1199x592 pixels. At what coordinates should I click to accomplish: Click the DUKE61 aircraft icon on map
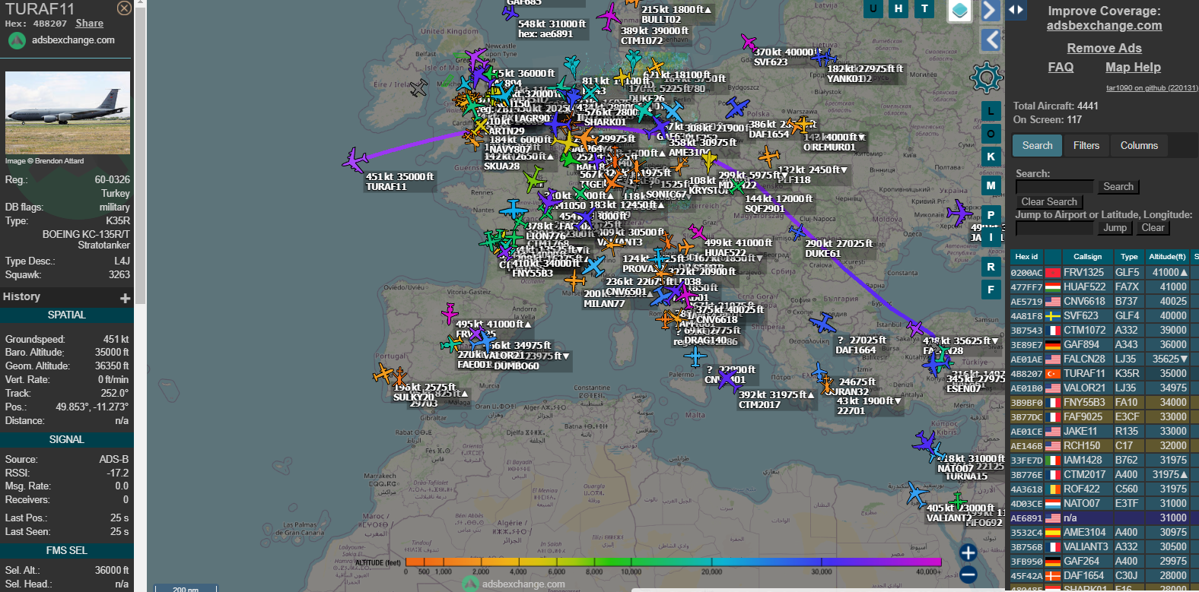pyautogui.click(x=797, y=232)
